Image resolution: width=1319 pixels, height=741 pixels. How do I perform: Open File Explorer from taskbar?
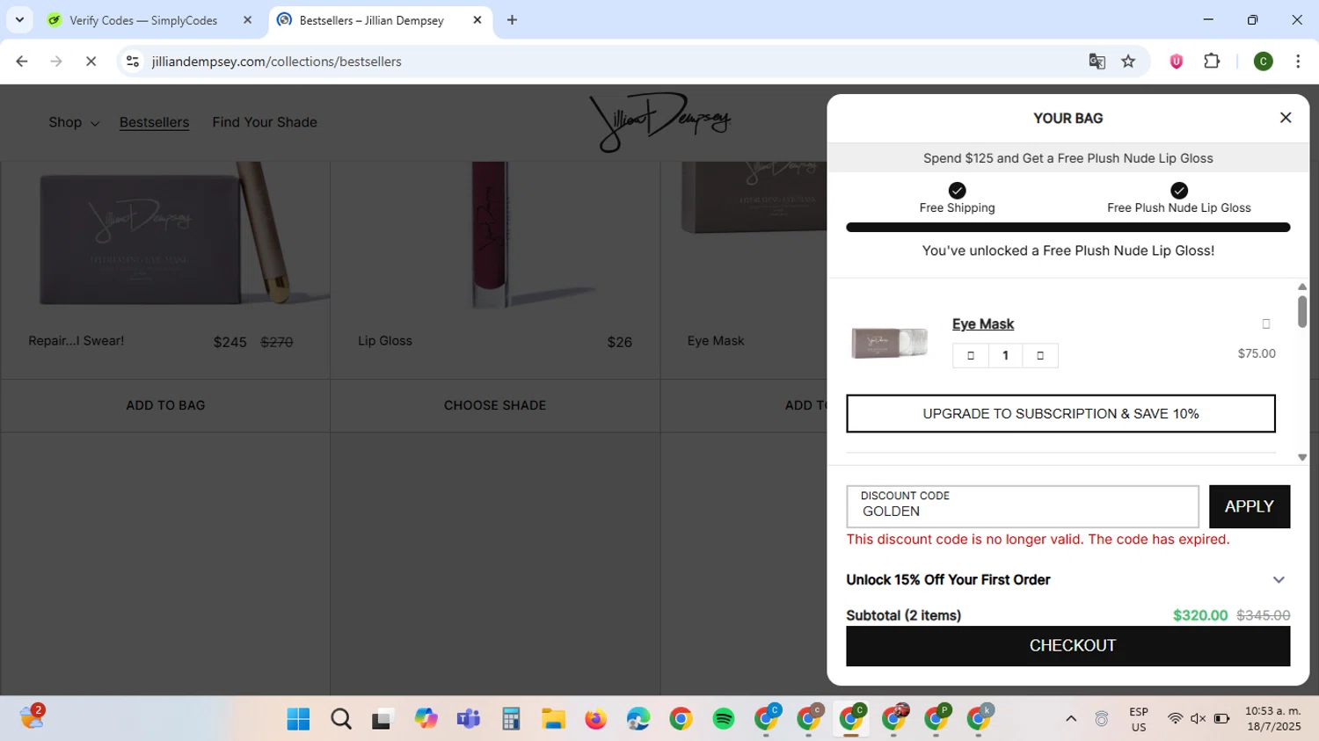pyautogui.click(x=553, y=719)
